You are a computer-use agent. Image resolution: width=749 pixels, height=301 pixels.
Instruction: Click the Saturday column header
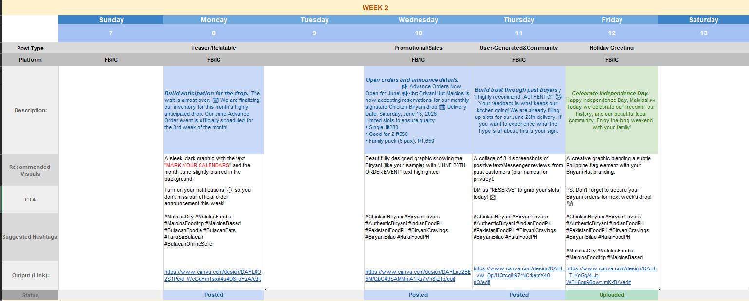pyautogui.click(x=703, y=20)
